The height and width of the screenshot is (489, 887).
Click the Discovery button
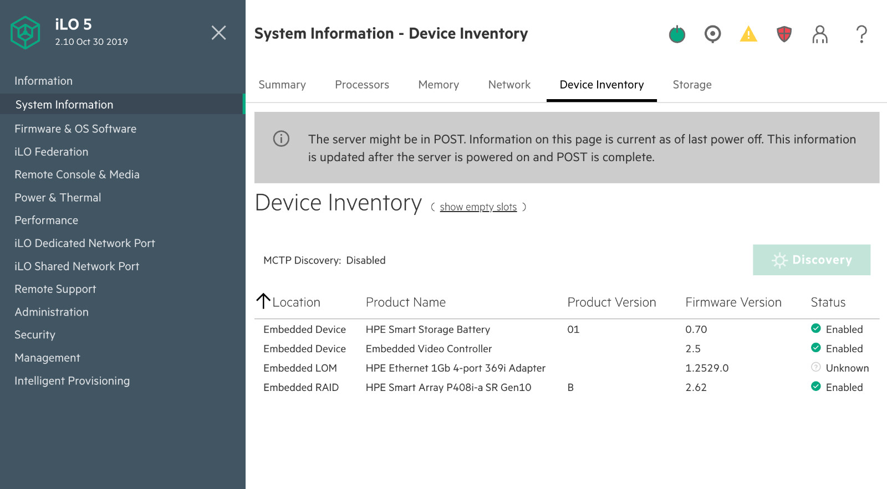(x=812, y=260)
